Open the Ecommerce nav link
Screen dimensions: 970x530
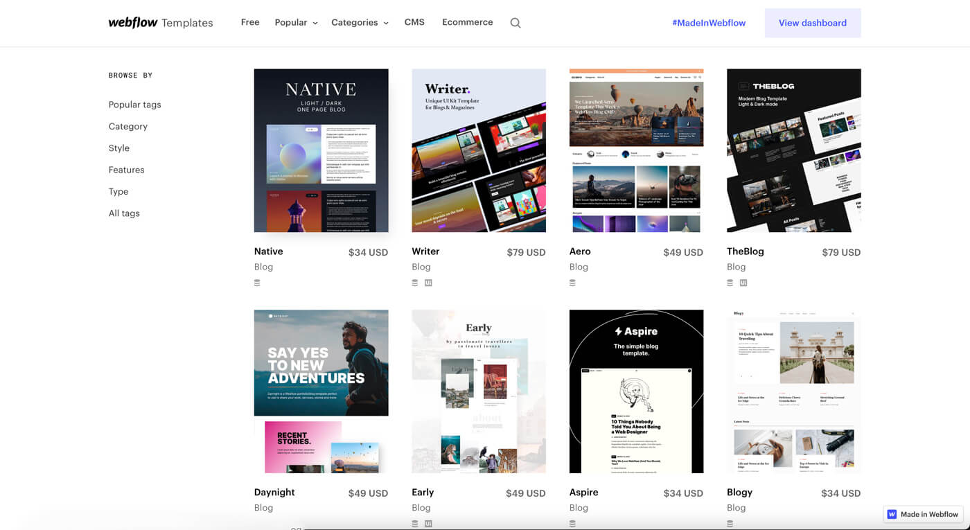click(468, 22)
